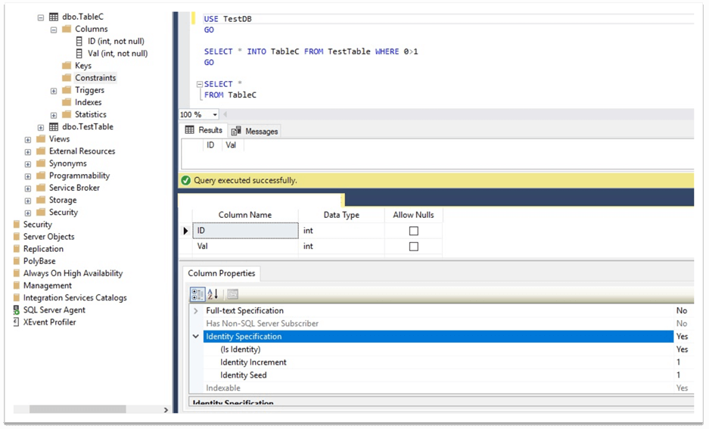Click the Results grid icon
The width and height of the screenshot is (709, 429).
tap(189, 130)
